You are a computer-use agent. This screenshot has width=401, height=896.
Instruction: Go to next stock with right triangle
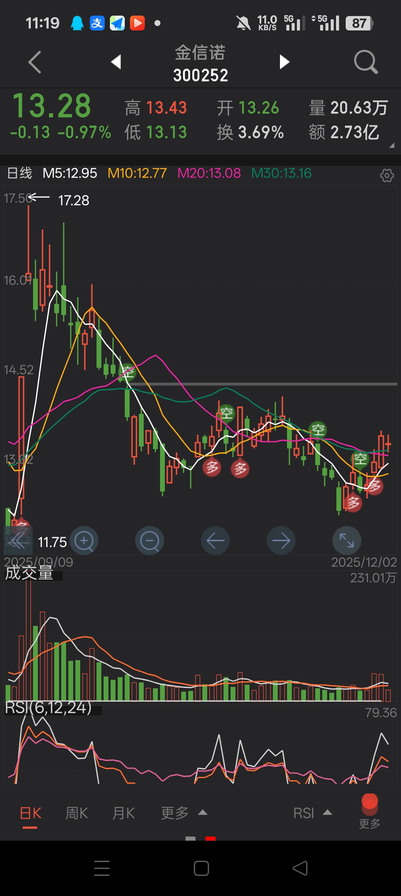click(x=284, y=62)
